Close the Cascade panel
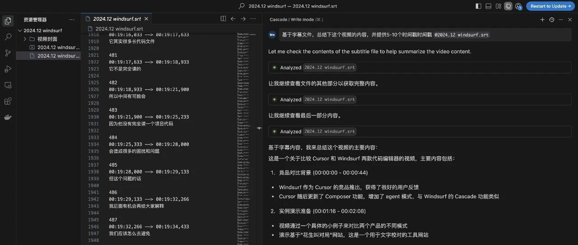 570,19
